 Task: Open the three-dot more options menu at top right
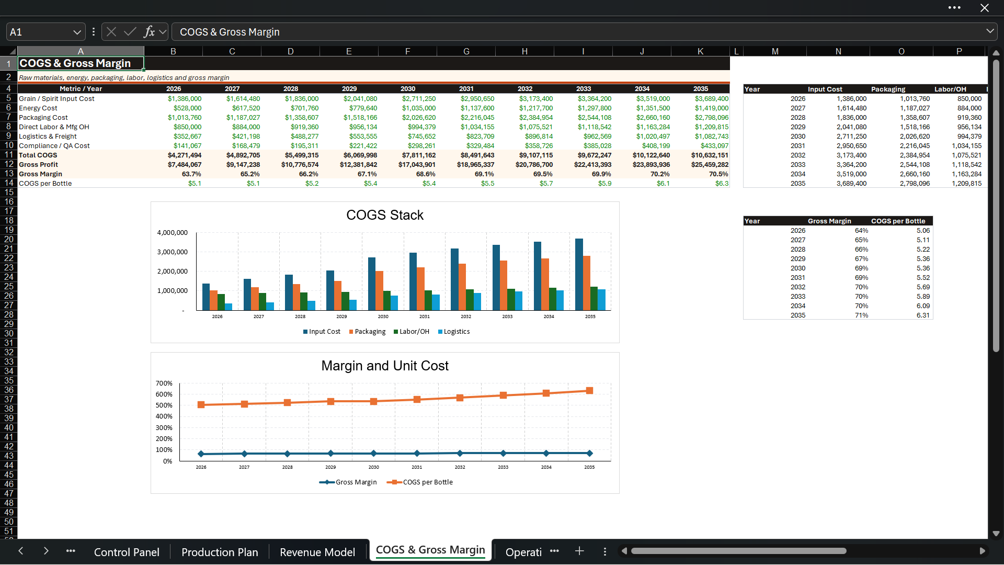click(954, 8)
